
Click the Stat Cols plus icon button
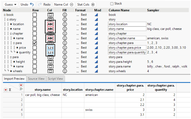pos(86,4)
